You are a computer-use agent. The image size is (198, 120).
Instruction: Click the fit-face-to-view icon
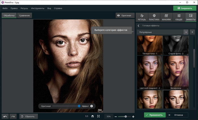pyautogui.click(x=92, y=116)
